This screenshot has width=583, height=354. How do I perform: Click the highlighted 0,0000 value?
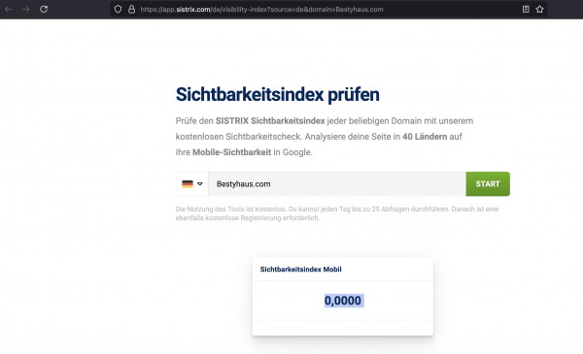pyautogui.click(x=343, y=301)
